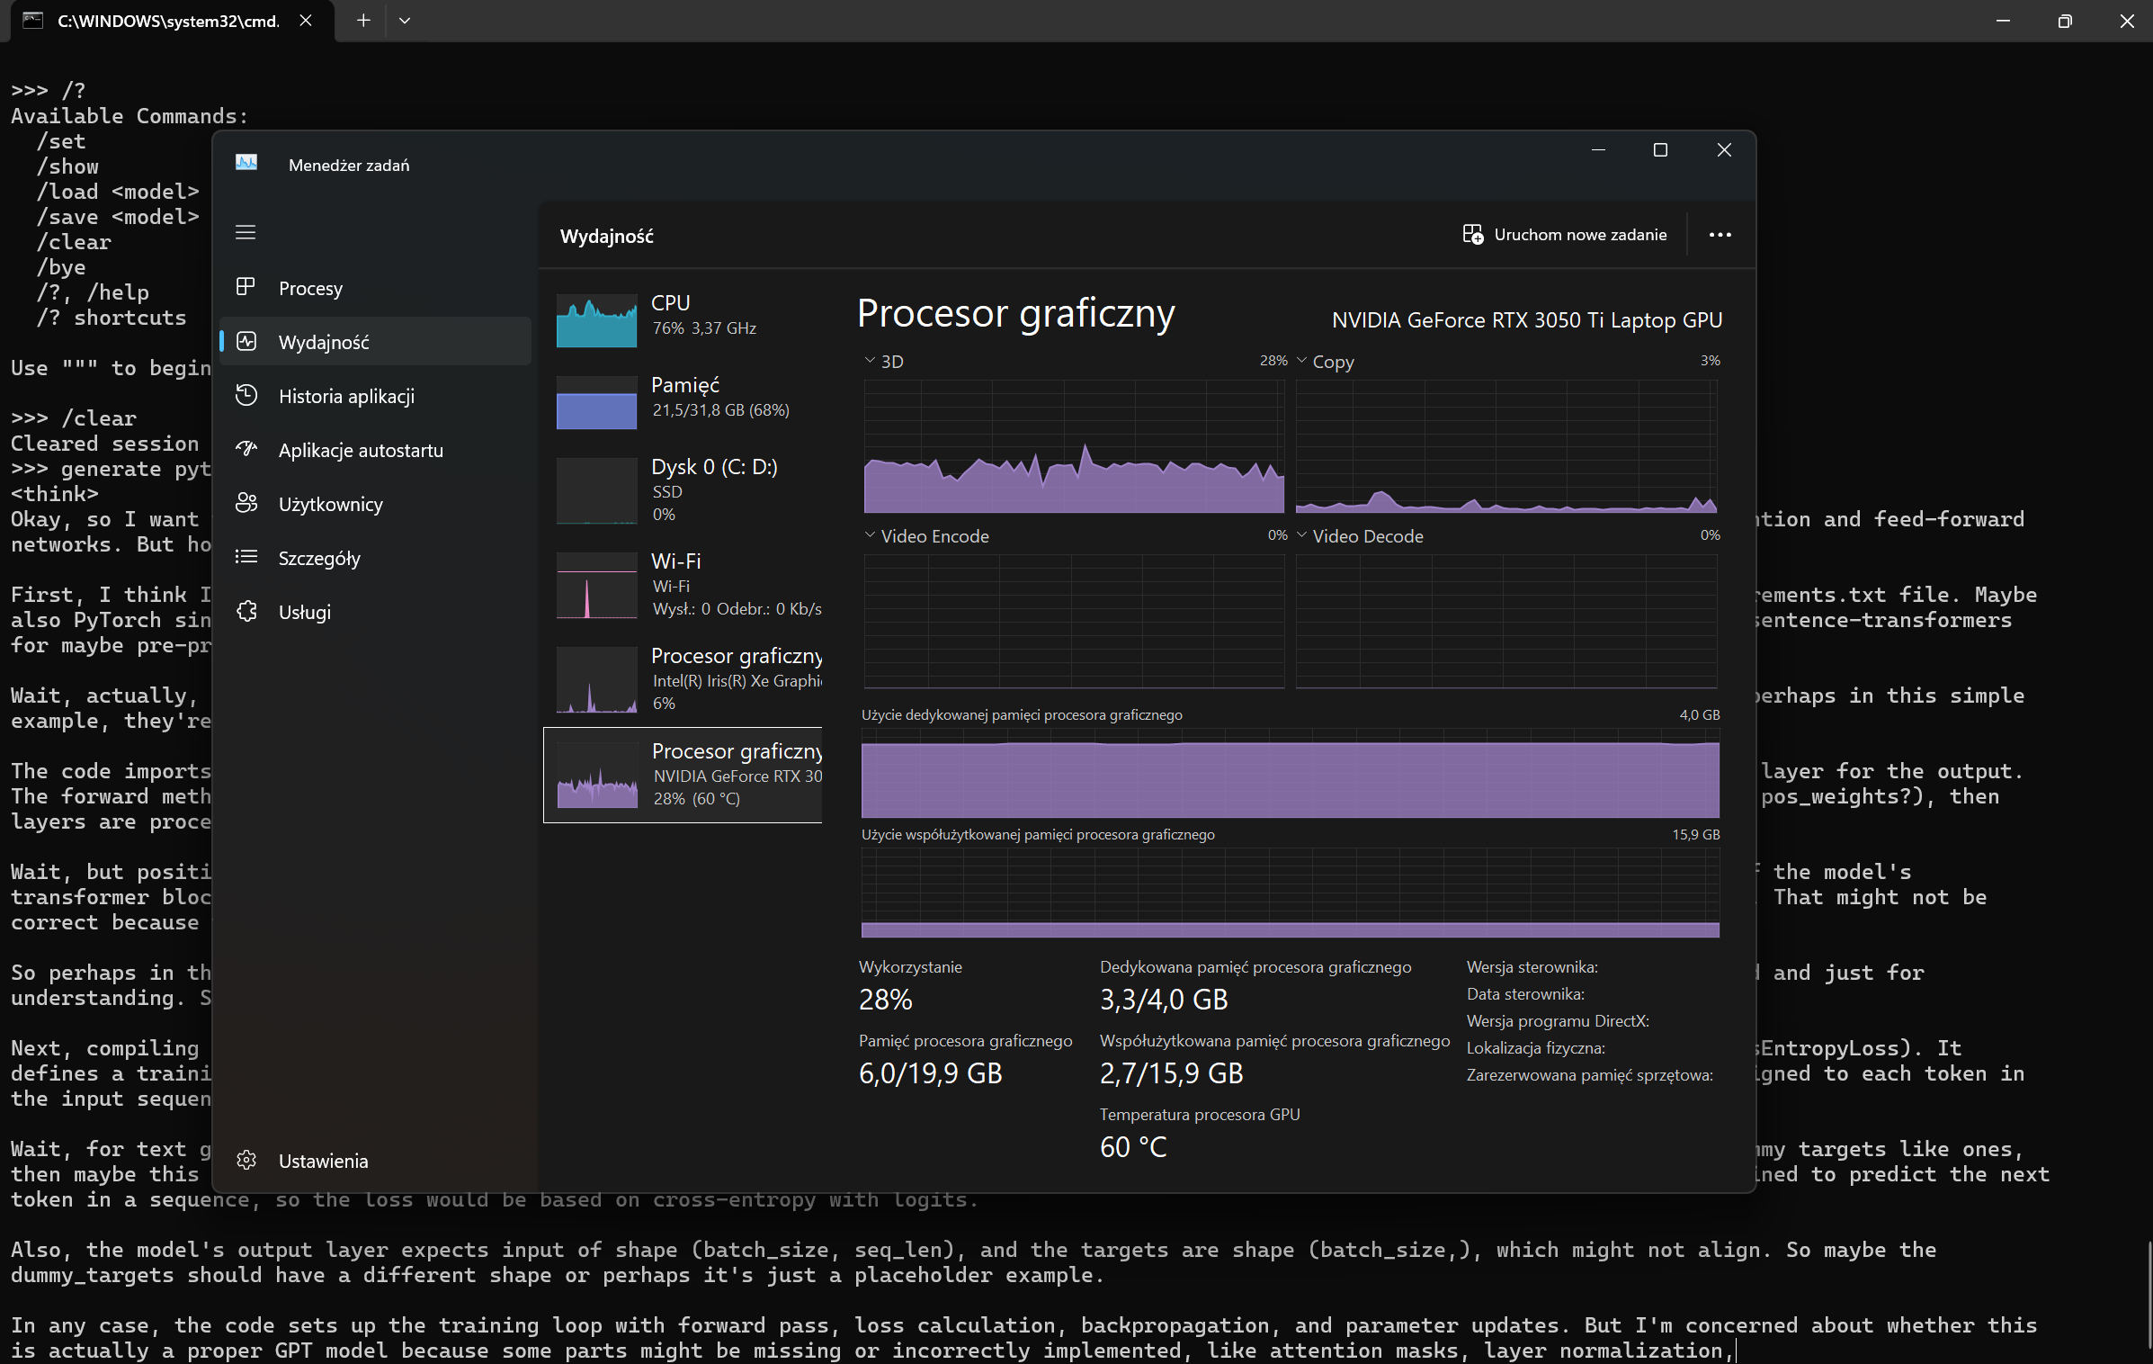Click the Wydajność sidebar icon
The image size is (2153, 1364).
point(246,341)
